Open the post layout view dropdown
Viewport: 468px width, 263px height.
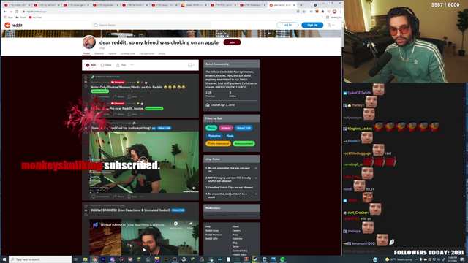192,65
